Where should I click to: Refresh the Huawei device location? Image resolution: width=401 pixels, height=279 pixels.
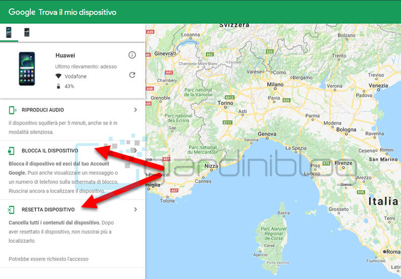[132, 75]
